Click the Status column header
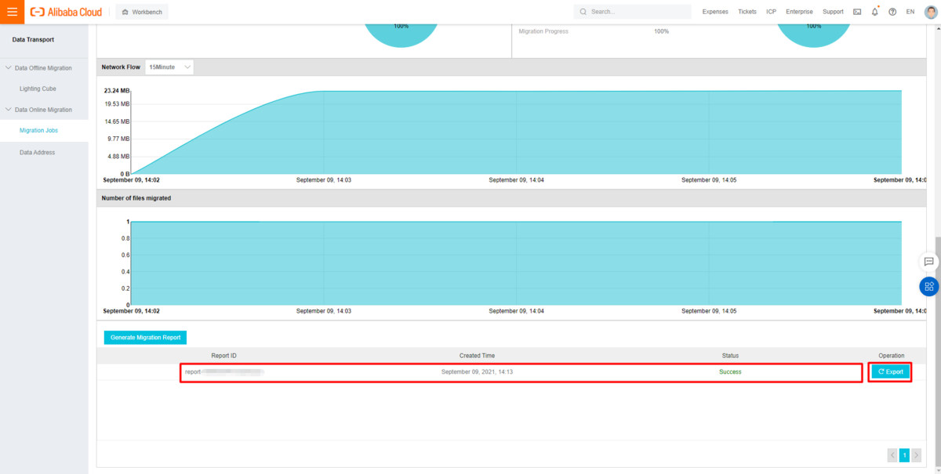Screen dimensions: 941x474 (730, 356)
